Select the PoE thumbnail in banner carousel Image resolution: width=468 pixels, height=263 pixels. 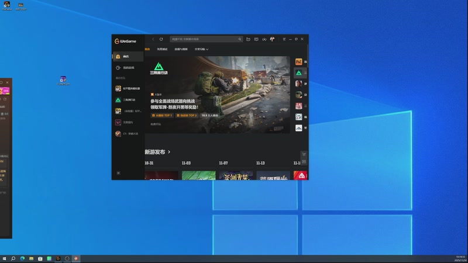coord(299,62)
